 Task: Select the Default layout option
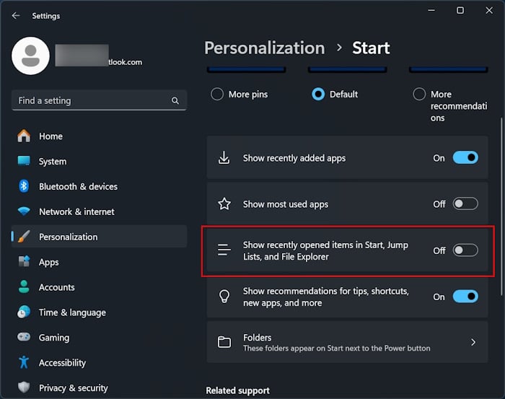(x=318, y=95)
